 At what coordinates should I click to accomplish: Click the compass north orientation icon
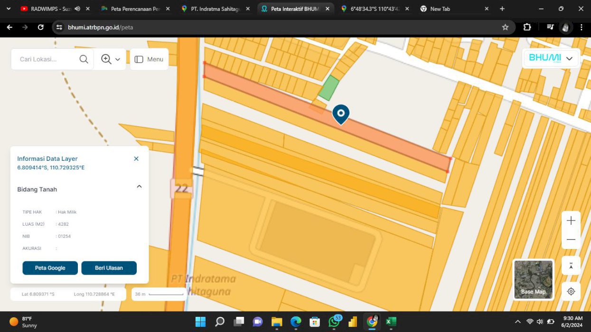click(571, 266)
